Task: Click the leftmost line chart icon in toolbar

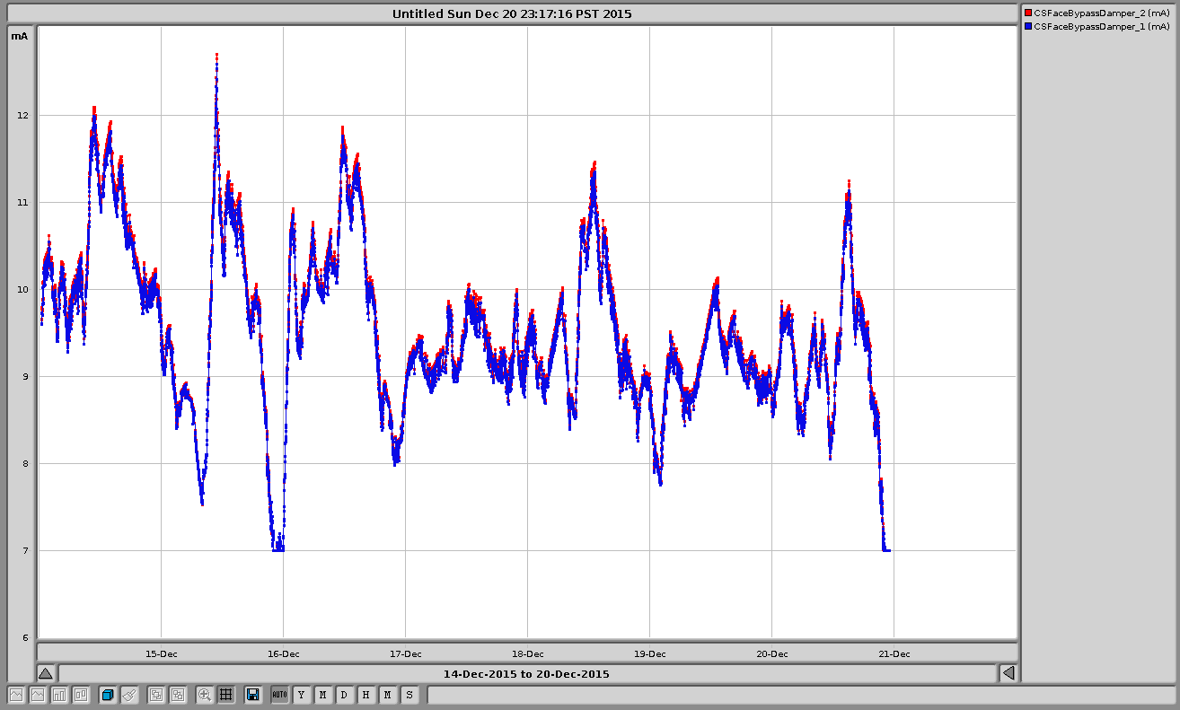Action: coord(16,695)
